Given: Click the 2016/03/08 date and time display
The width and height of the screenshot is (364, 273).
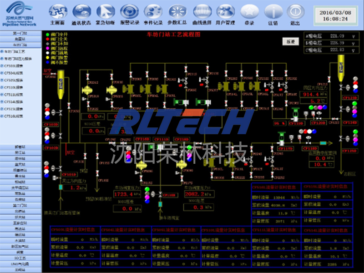Looking at the screenshot, I should 335,16.
